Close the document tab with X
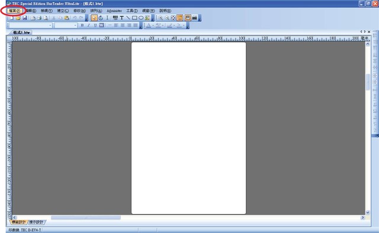Screen dimensions: 379x233 click(369, 31)
